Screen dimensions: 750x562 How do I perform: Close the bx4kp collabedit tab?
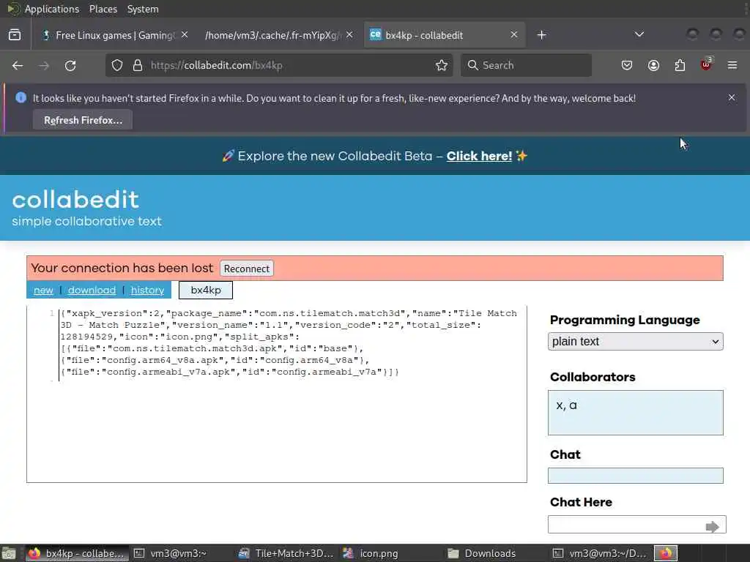coord(513,35)
